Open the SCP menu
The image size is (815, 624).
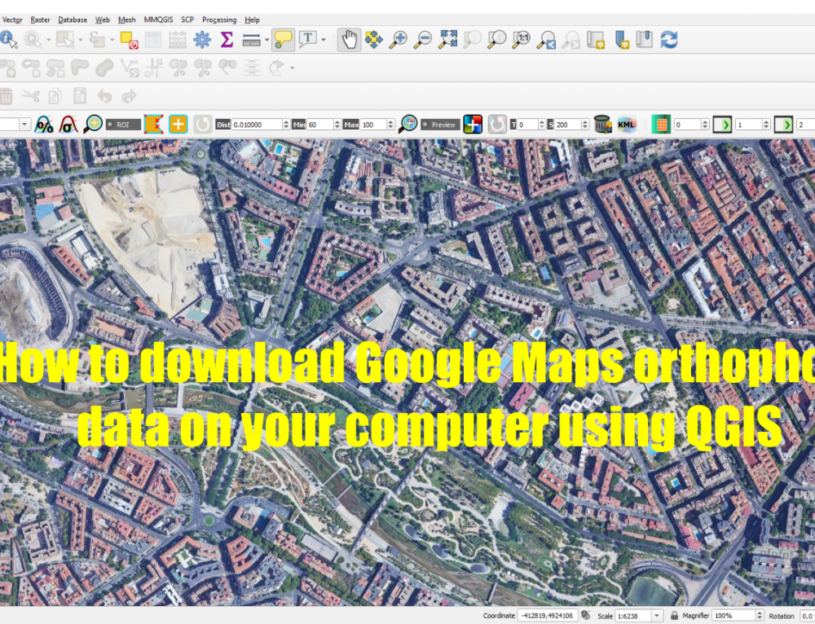pyautogui.click(x=187, y=20)
